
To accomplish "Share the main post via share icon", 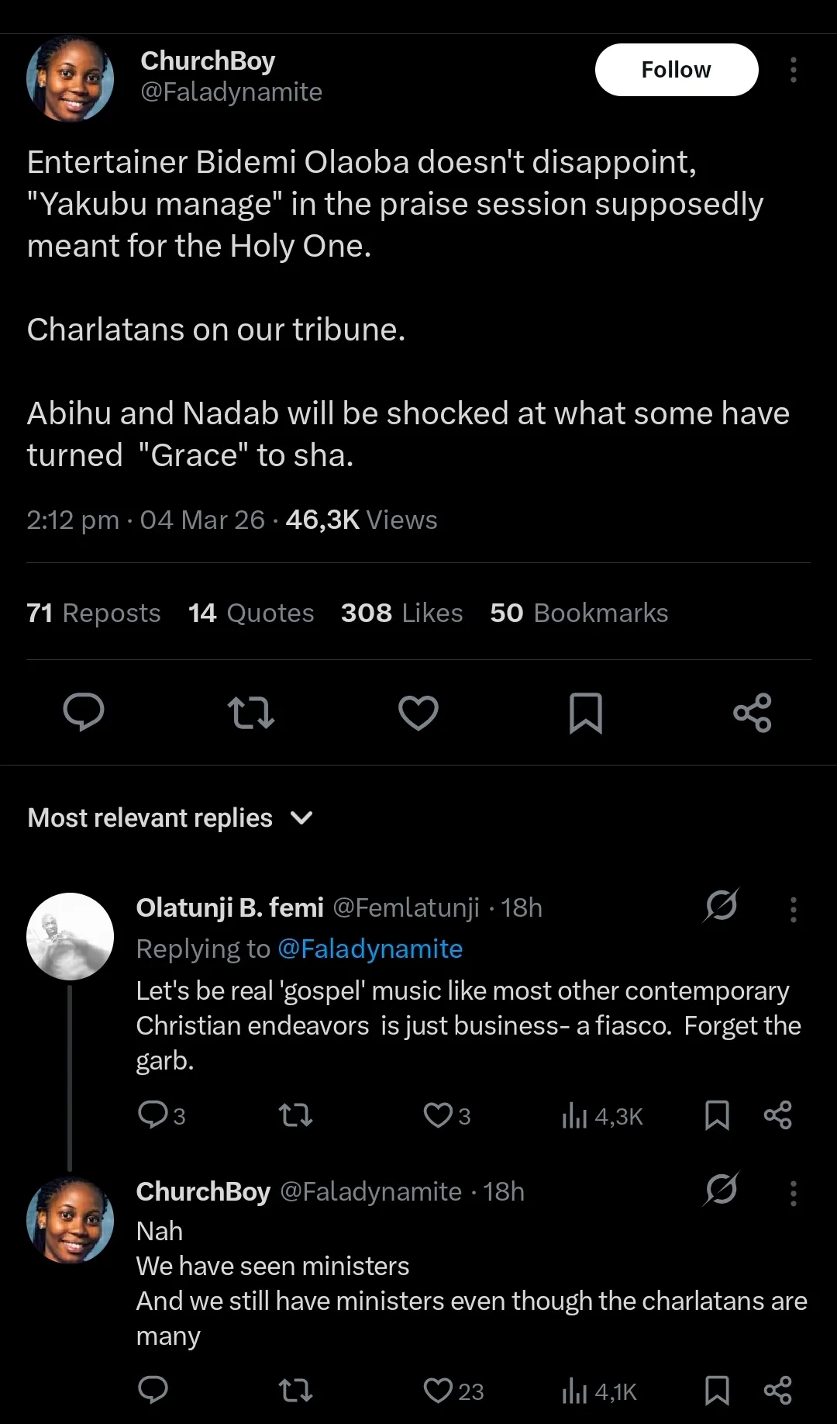I will click(753, 712).
